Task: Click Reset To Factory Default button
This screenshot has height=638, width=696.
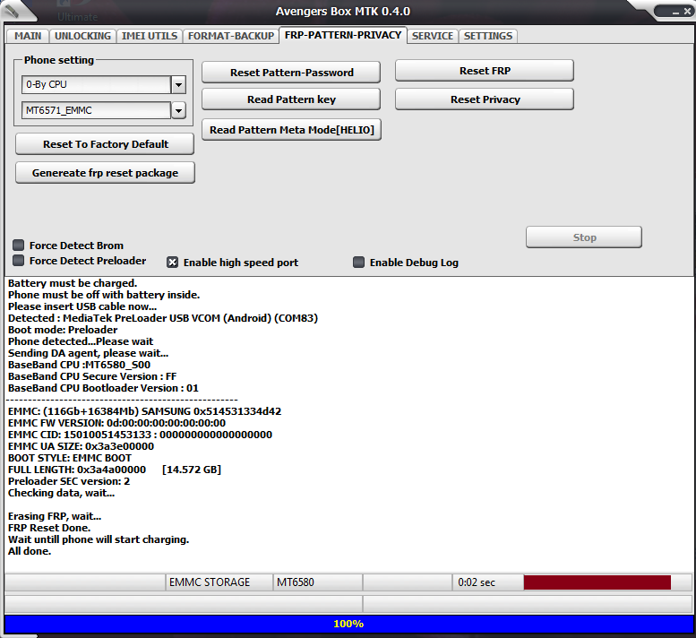Action: click(x=105, y=144)
